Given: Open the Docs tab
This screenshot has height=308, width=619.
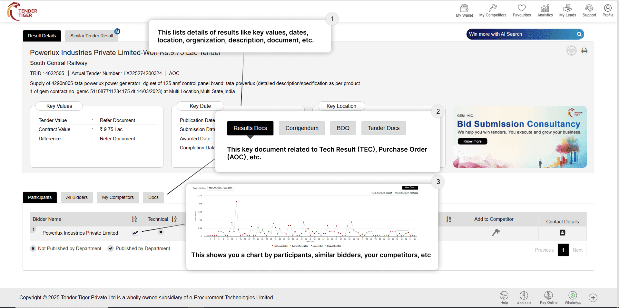Looking at the screenshot, I should coord(153,197).
